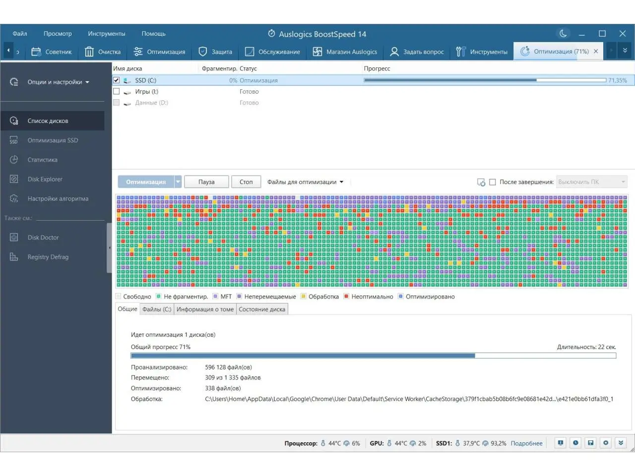Switch to Состояние диска tab
Screen dimensions: 635x476
pos(262,309)
